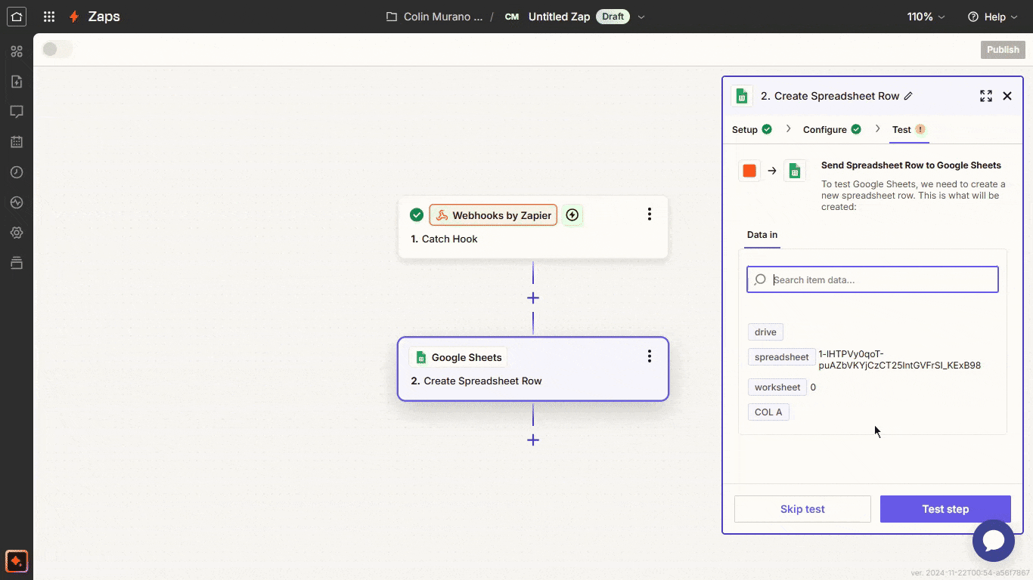This screenshot has height=580, width=1033.
Task: Click the spreadsheet data label
Action: pos(781,357)
